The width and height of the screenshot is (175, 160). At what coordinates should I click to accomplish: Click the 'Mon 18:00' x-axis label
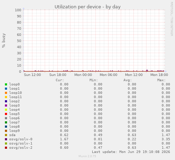pyautogui.click(x=159, y=75)
